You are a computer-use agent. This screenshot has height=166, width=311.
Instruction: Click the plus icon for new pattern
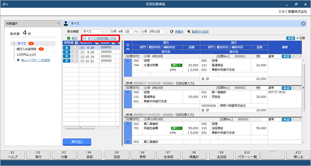point(18,60)
